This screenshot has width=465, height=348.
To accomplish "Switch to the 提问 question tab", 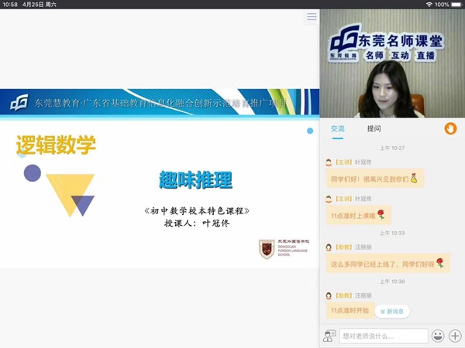I will (374, 128).
